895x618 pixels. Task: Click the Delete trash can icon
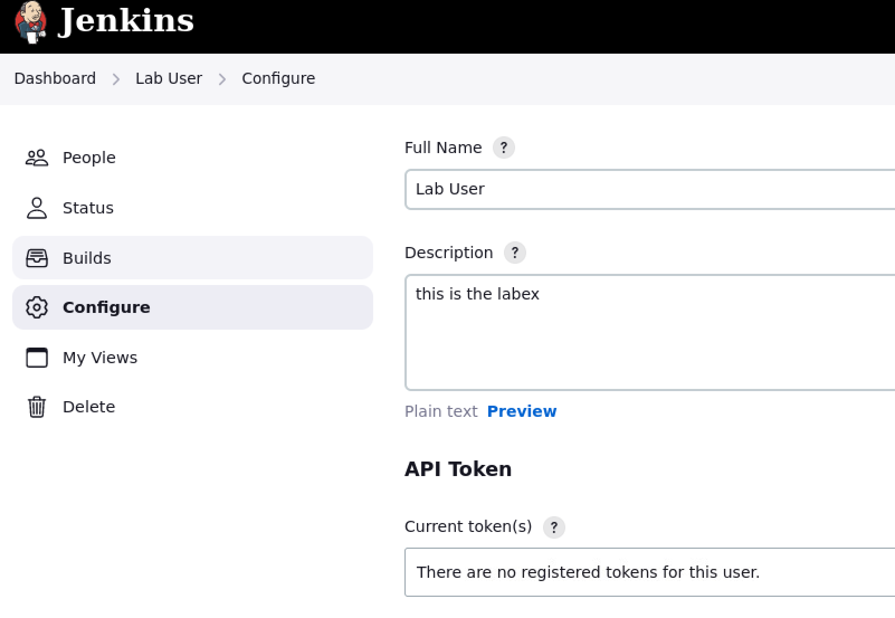37,407
